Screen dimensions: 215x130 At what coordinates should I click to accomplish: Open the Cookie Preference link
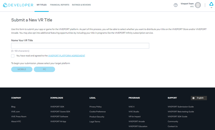98,112
